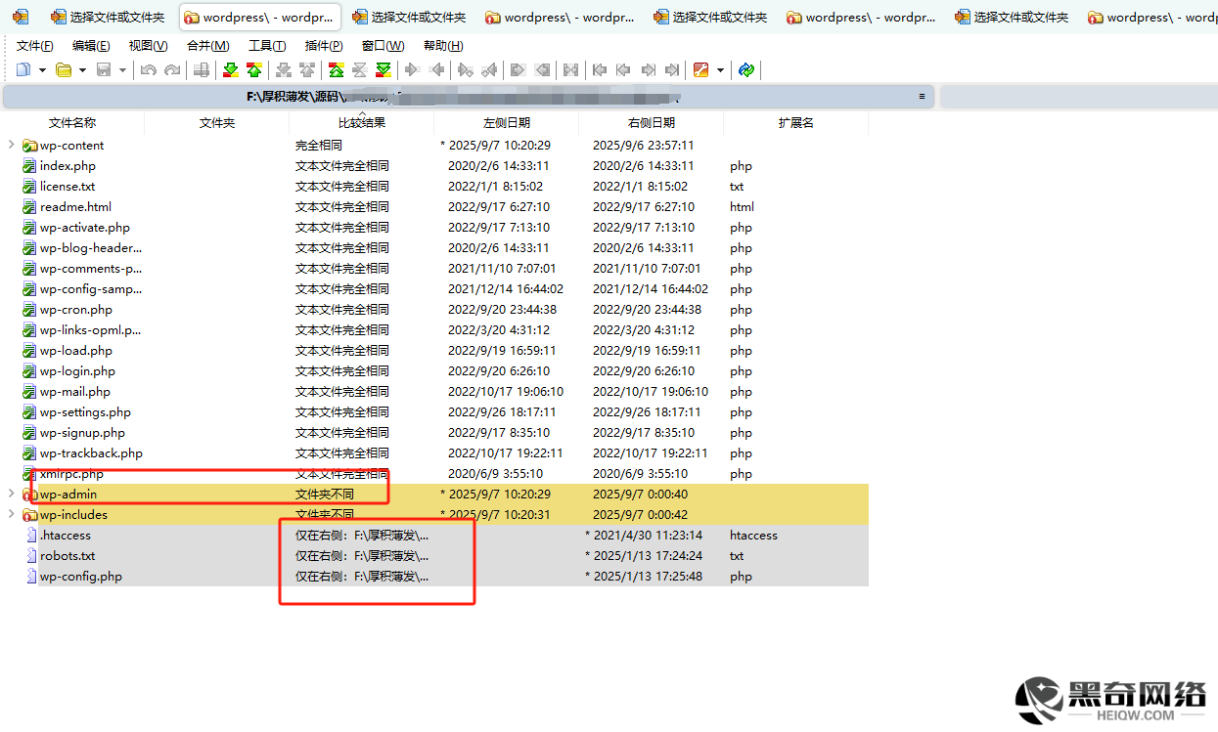Screen dimensions: 1218x732
Task: Open the 文件(F) menu
Action: (x=35, y=46)
